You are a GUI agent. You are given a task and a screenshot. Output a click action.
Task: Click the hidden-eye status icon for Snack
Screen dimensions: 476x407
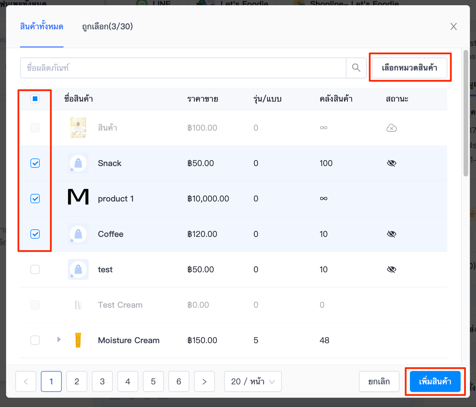392,163
